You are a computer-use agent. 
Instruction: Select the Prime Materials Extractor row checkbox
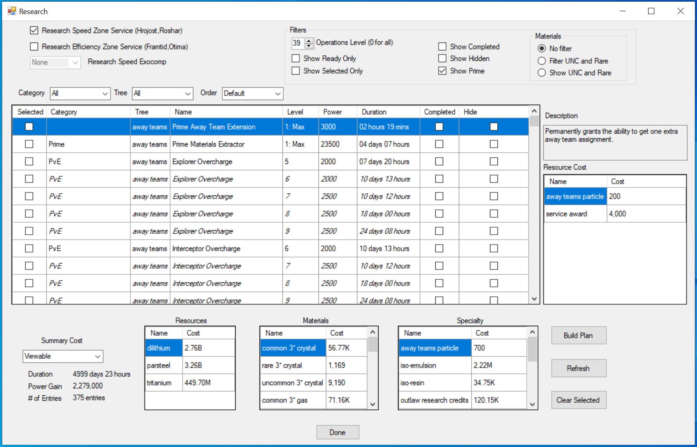tap(29, 144)
